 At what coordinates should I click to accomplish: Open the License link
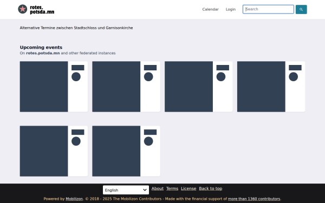188,188
